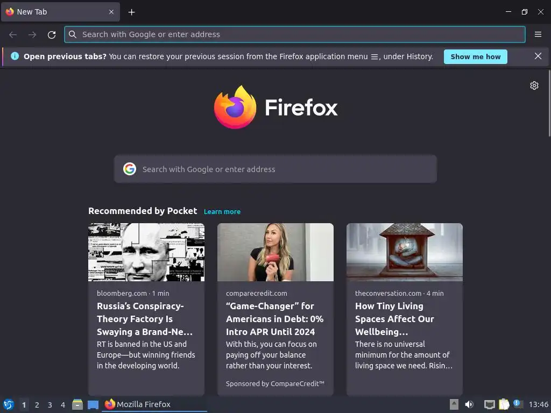Screen dimensions: 551x413
Task: Click the update notifier tray icon
Action: [x=518, y=404]
